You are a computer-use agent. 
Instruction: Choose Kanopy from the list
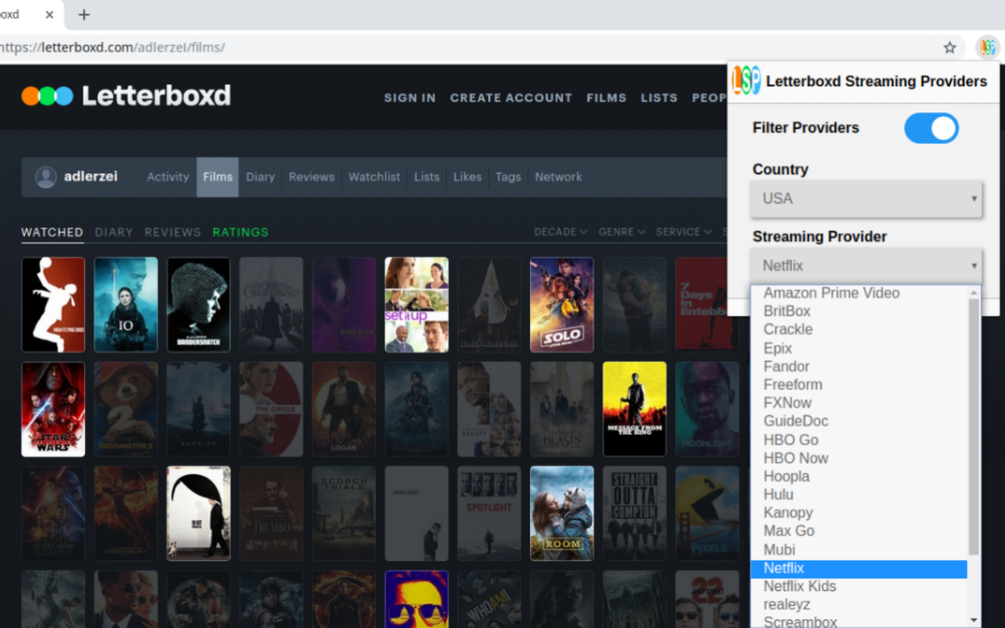(x=859, y=513)
